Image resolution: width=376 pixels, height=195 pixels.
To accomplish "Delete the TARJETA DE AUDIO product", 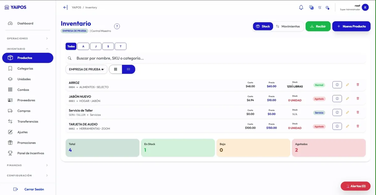I will pos(358,126).
